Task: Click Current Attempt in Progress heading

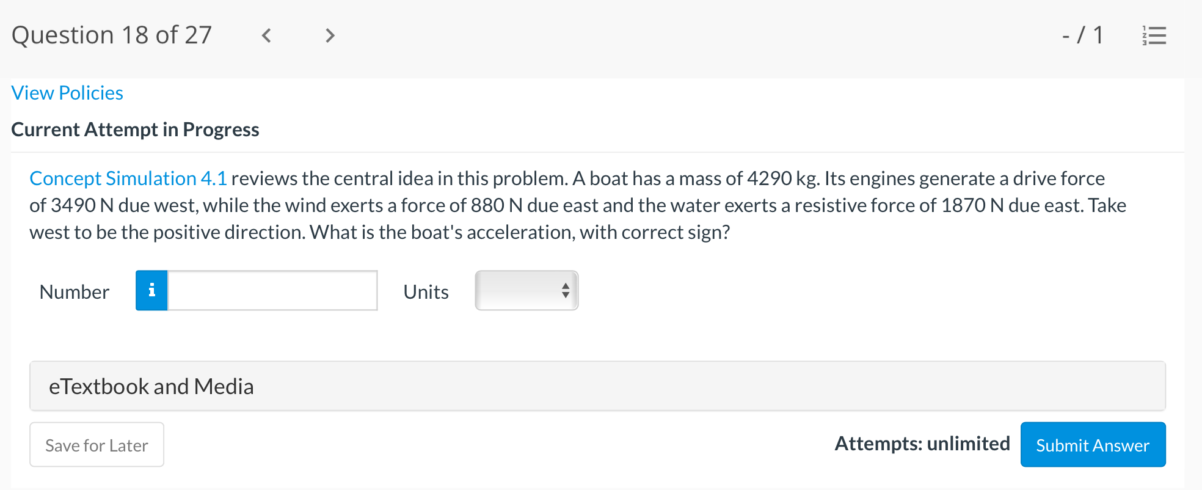Action: pyautogui.click(x=135, y=130)
